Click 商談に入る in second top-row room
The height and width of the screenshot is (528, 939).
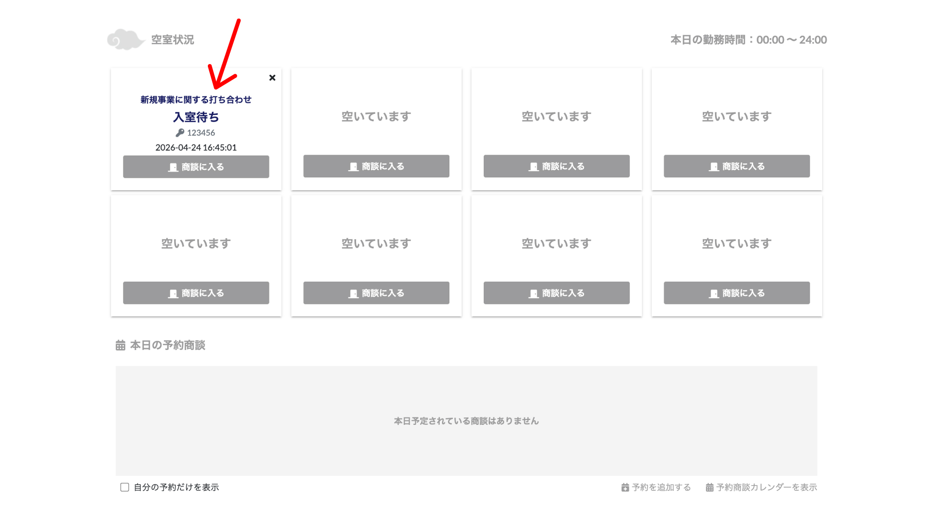click(376, 166)
